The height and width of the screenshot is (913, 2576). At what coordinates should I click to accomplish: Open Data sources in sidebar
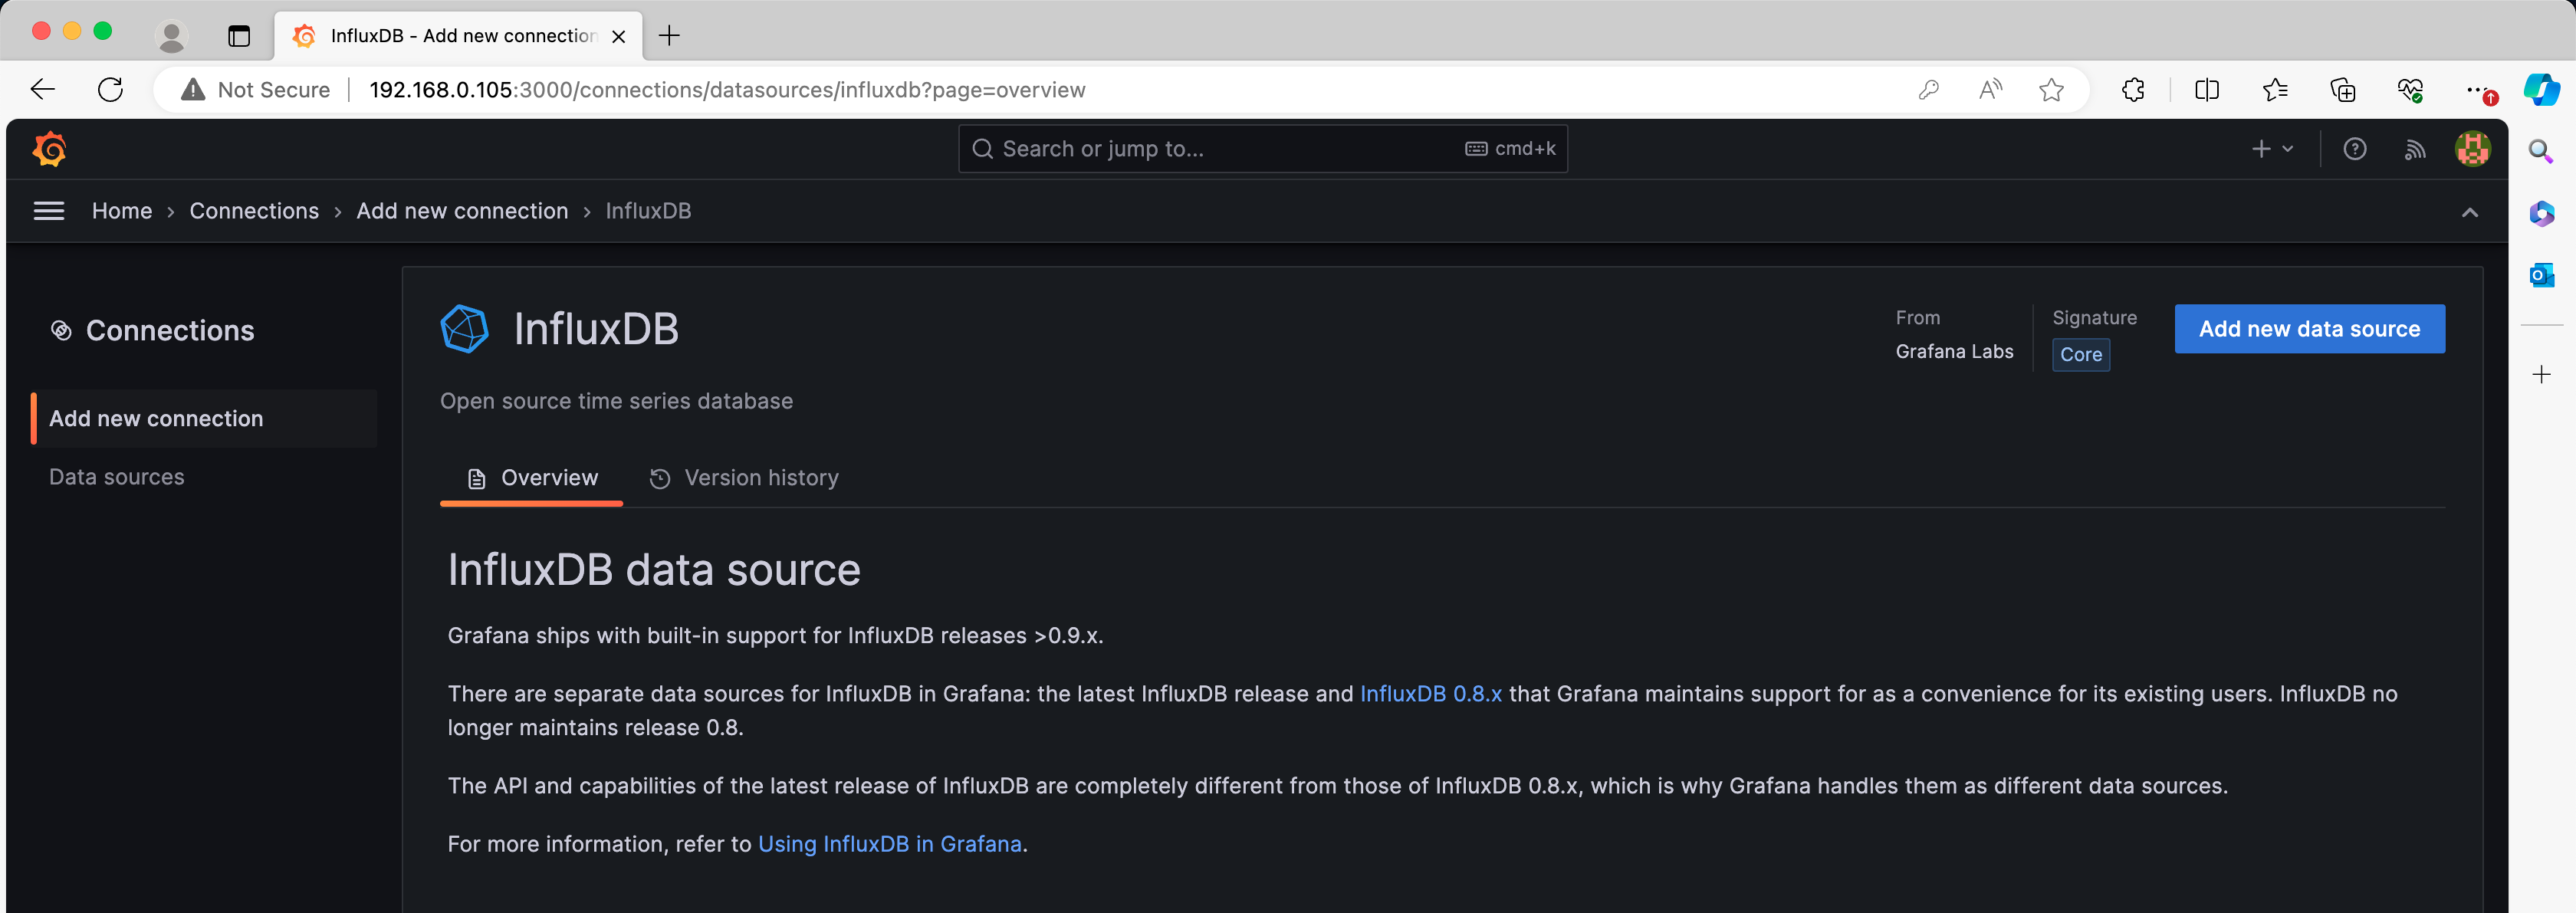tap(117, 477)
